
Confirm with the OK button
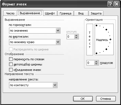pos(83,99)
